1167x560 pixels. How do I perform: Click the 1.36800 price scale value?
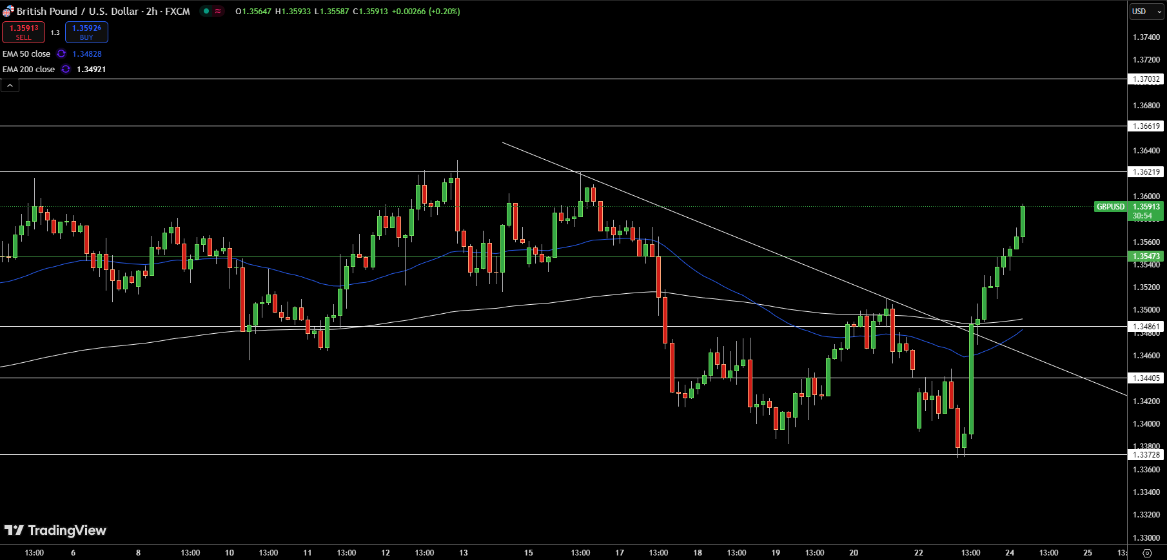[1146, 106]
